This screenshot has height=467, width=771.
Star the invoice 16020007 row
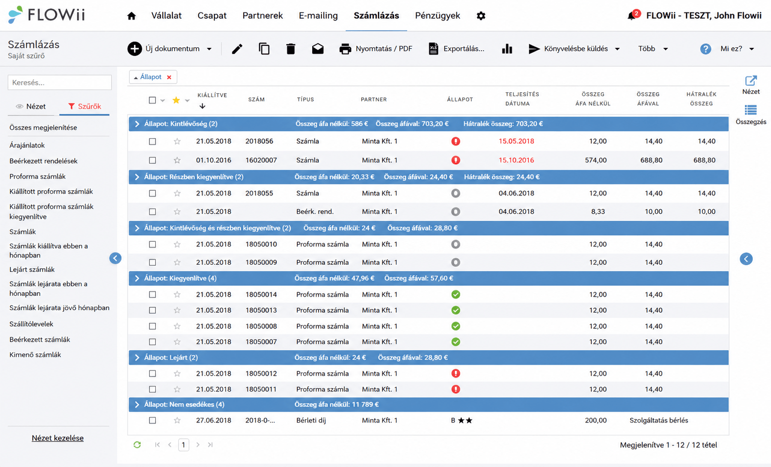pos(177,160)
